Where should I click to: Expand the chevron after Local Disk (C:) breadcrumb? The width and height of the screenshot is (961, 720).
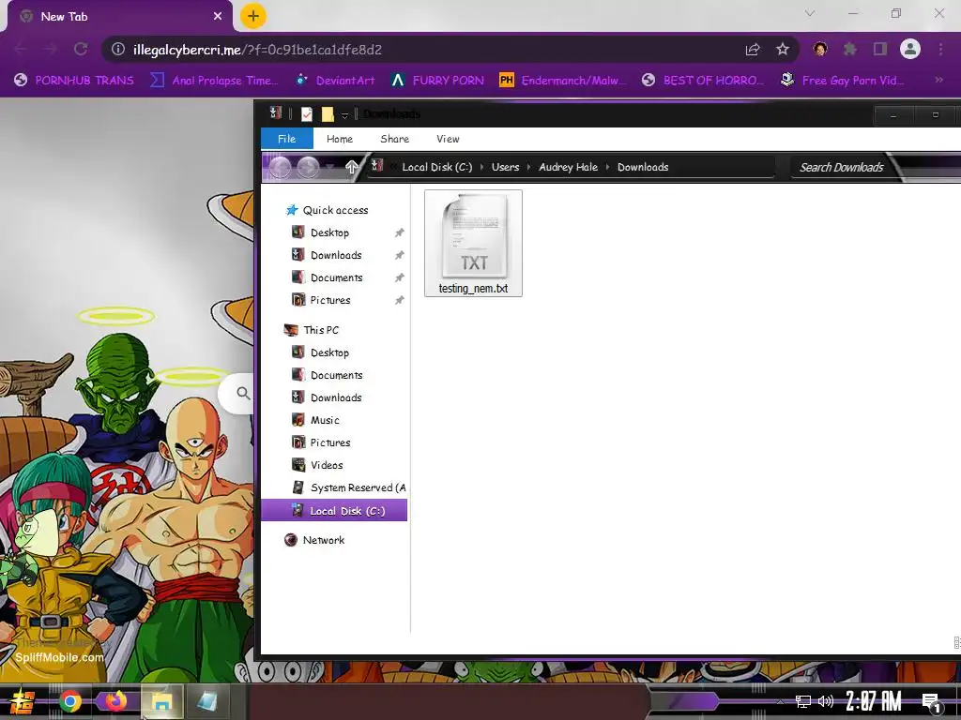pyautogui.click(x=481, y=167)
